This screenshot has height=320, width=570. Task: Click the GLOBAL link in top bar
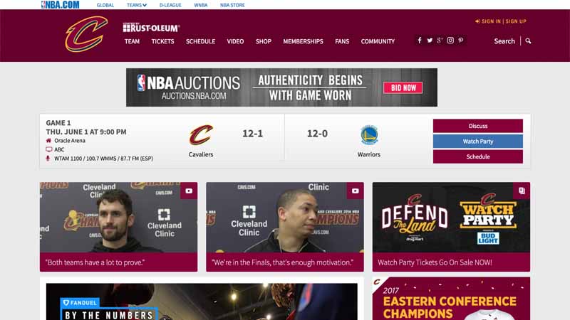(105, 5)
